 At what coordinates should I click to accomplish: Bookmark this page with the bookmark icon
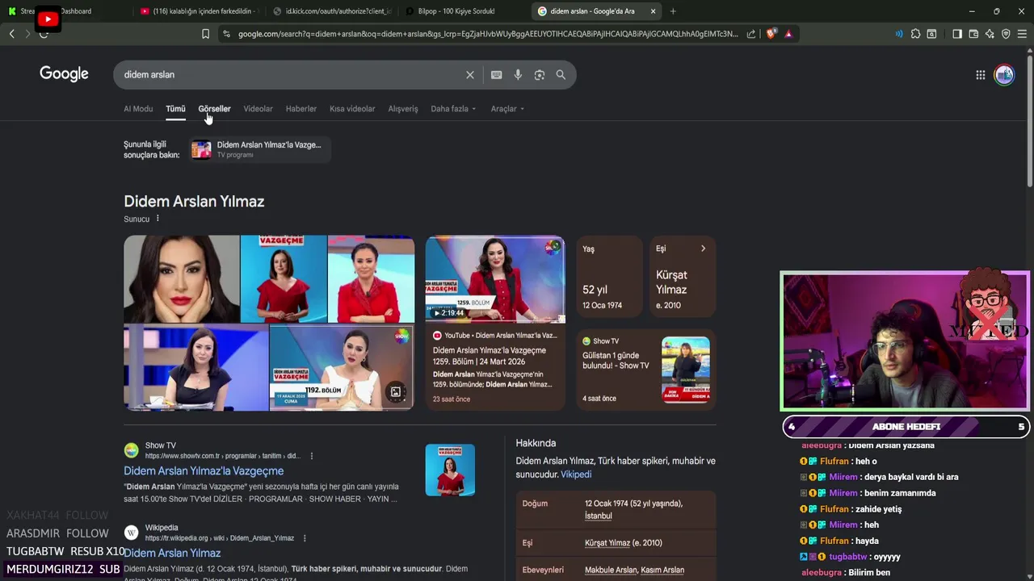coord(205,34)
